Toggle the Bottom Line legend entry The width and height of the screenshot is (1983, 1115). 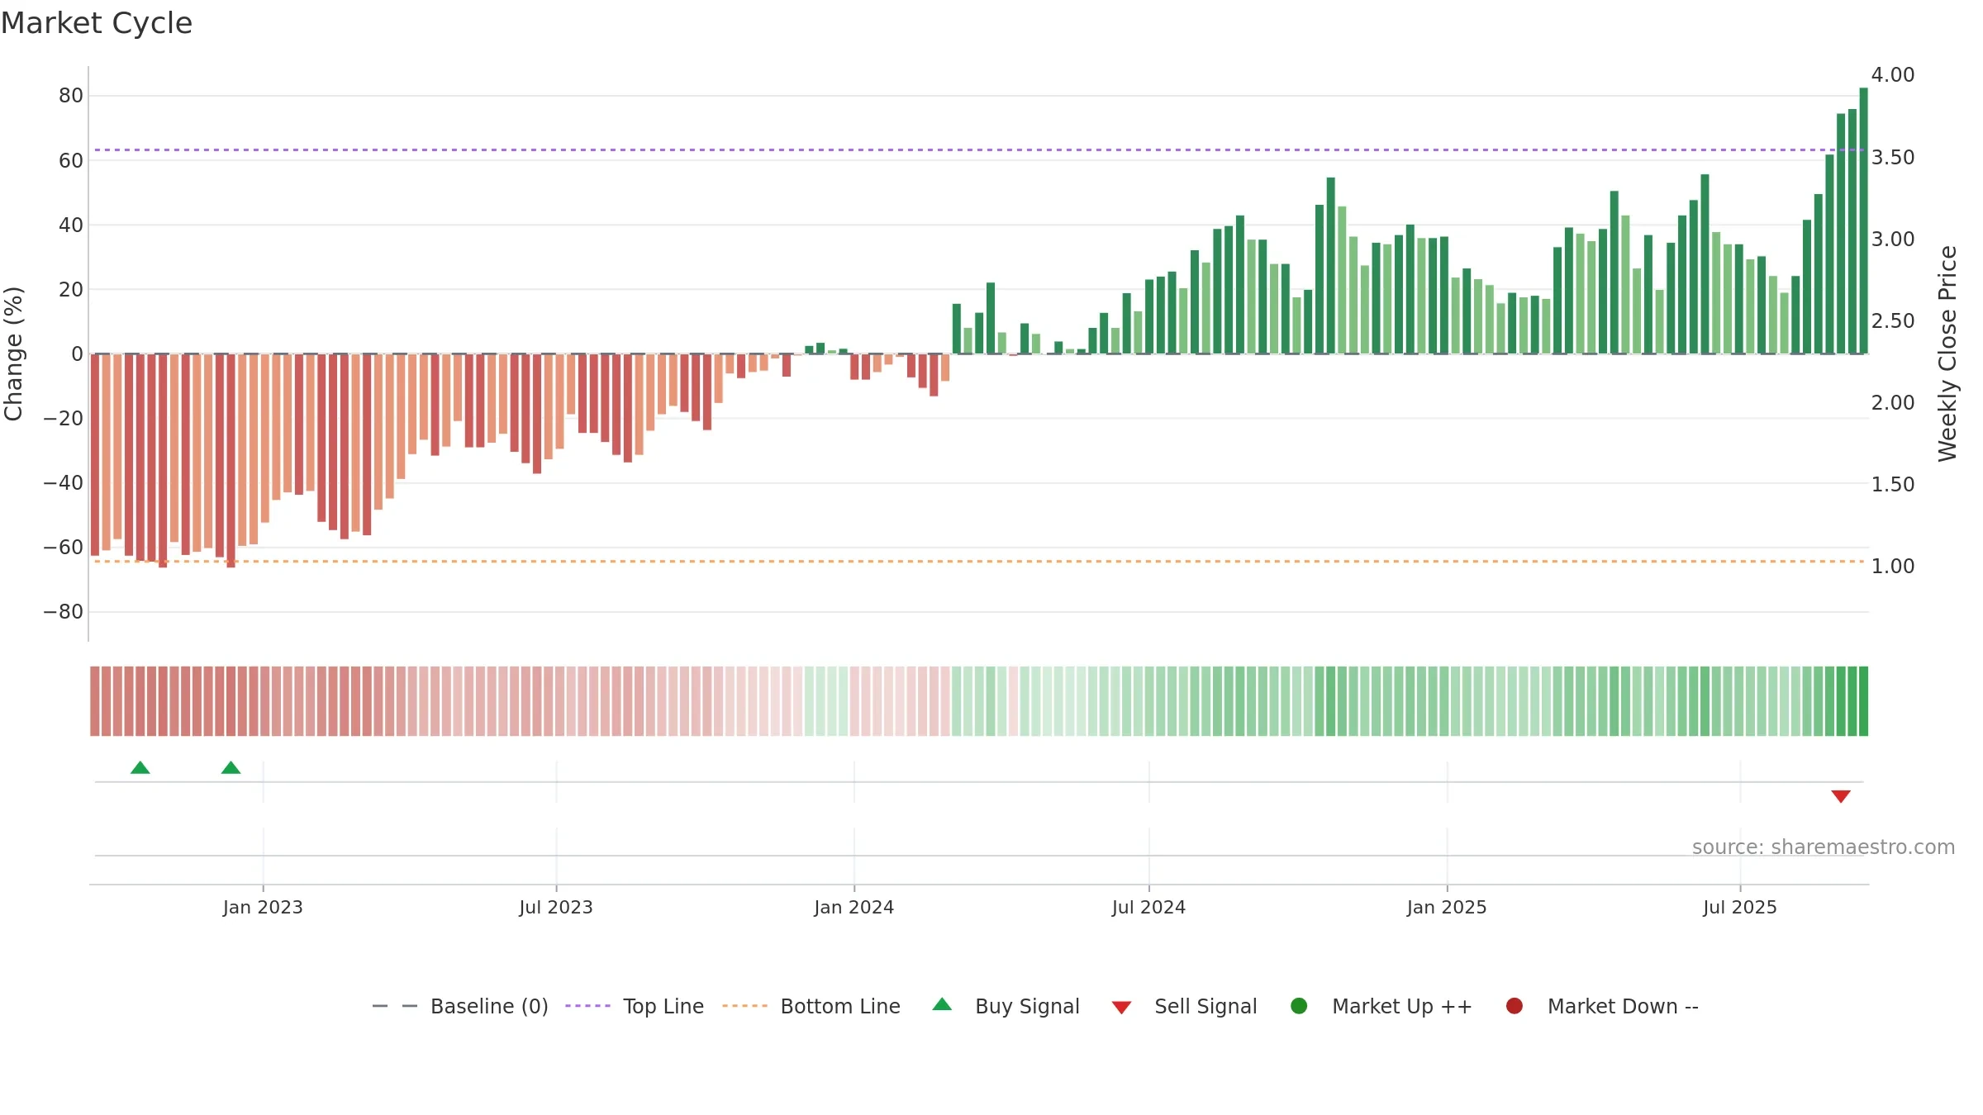pyautogui.click(x=811, y=1006)
